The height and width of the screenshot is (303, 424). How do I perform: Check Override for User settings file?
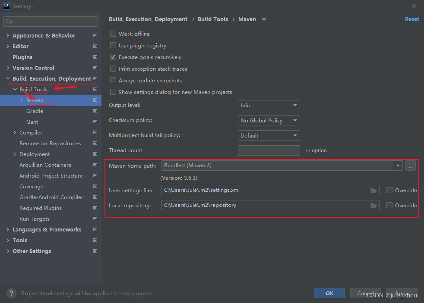click(x=389, y=190)
